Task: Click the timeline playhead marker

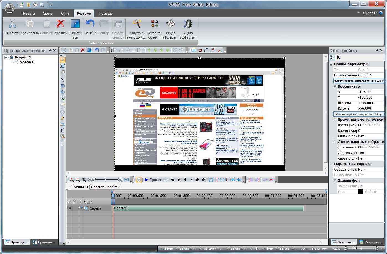Action: (x=113, y=196)
